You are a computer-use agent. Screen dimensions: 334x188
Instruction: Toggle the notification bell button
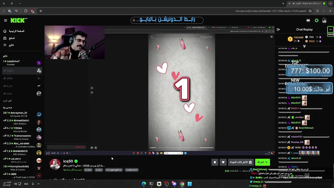click(215, 162)
